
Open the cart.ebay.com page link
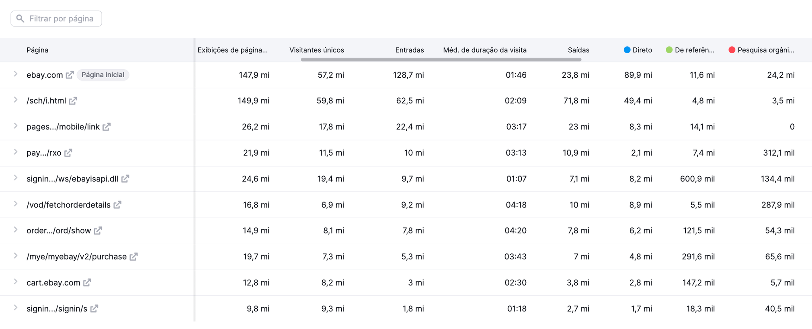point(53,283)
